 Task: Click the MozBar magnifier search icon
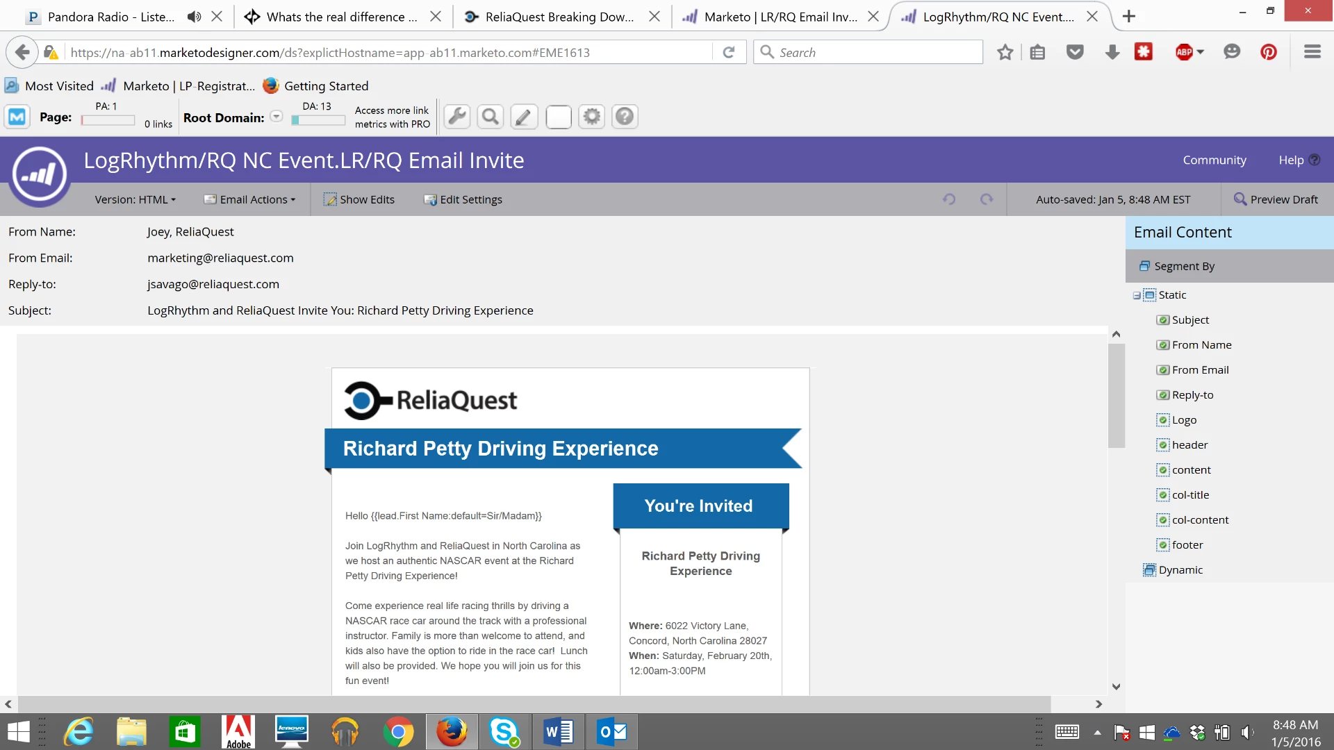(491, 117)
